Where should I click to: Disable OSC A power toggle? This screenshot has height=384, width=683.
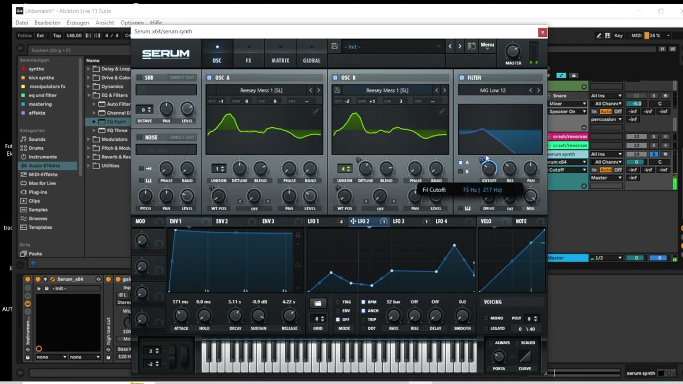coord(209,78)
